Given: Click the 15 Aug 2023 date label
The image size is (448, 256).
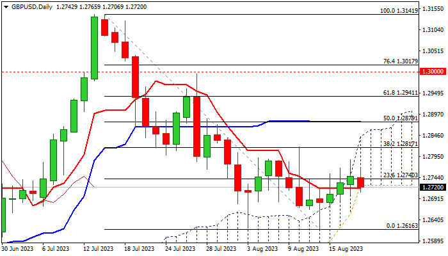Looking at the screenshot, I should tap(346, 249).
